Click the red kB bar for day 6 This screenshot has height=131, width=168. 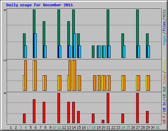click(34, 111)
